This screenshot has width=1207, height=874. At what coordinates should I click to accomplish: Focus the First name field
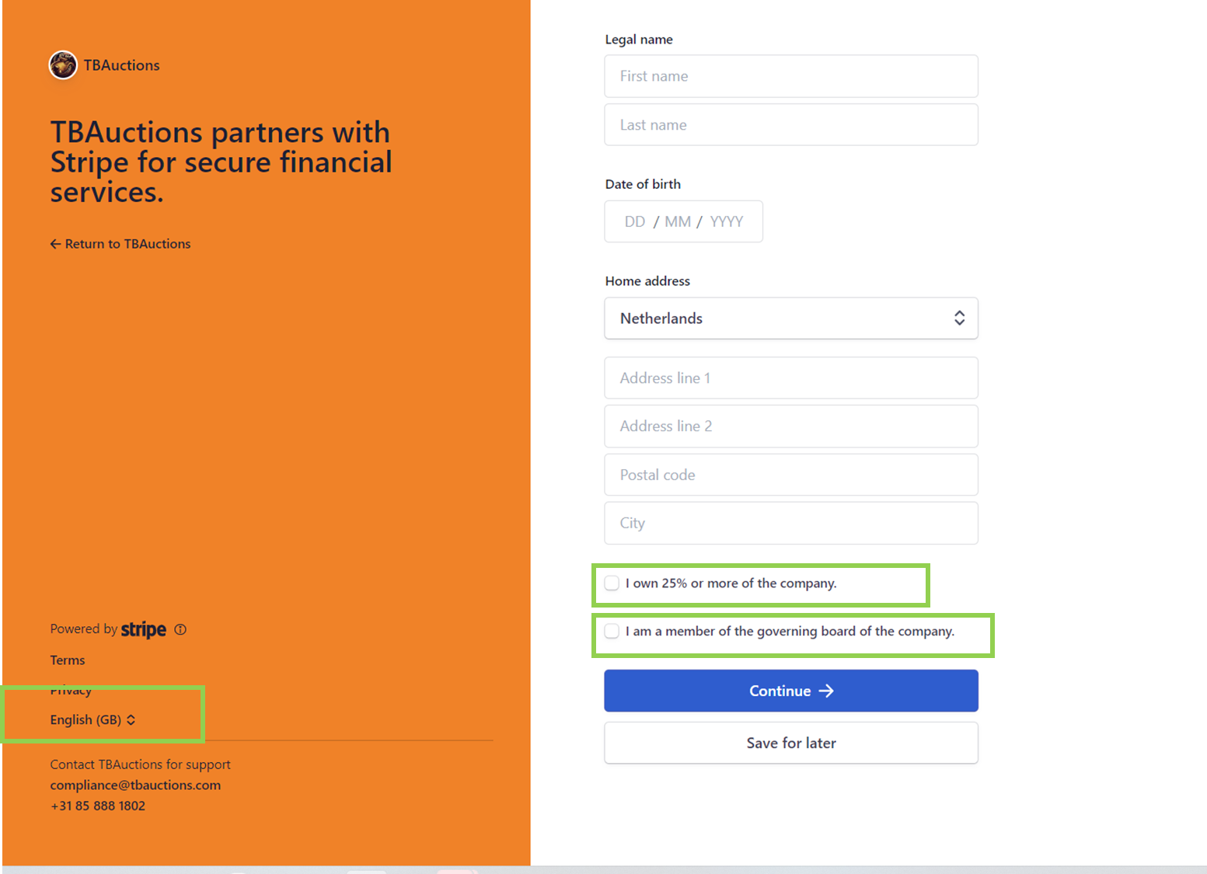(x=790, y=76)
